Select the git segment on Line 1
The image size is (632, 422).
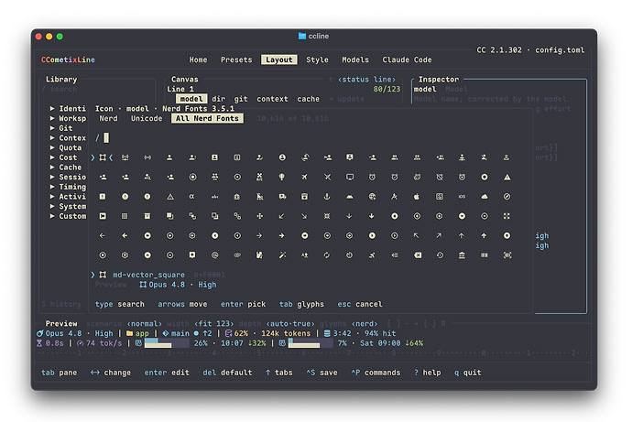[x=241, y=99]
